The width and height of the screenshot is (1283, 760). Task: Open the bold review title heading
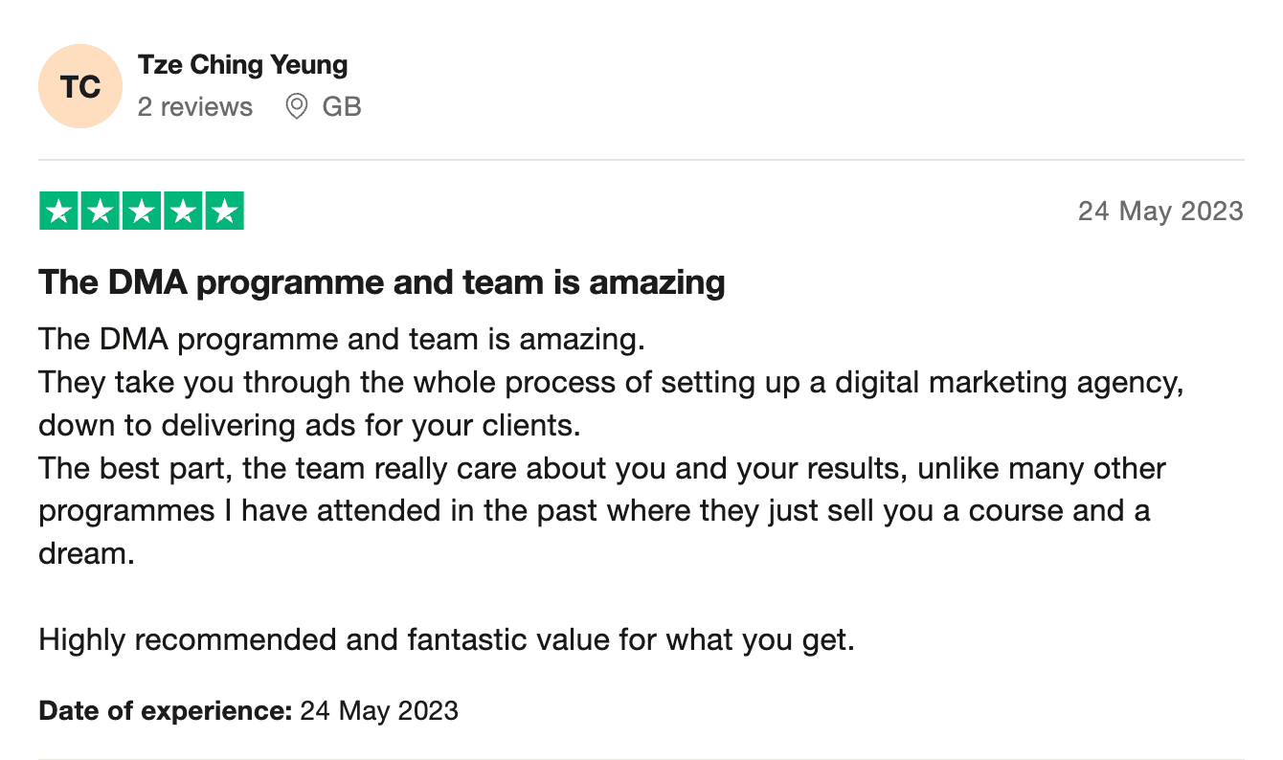(381, 282)
